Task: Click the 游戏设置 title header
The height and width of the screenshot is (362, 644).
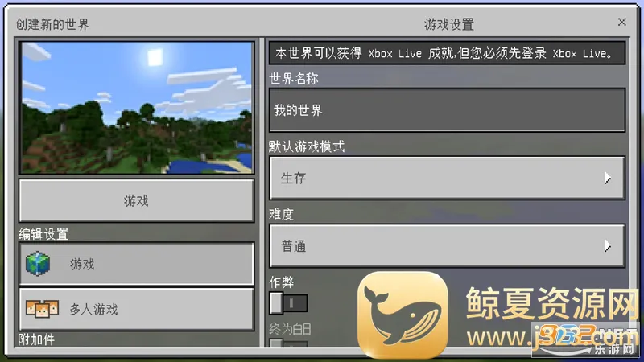Action: pos(448,24)
